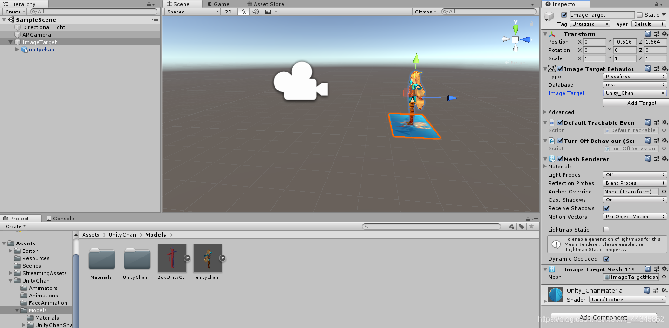Select the ARCamera gizmo in scene

[300, 81]
